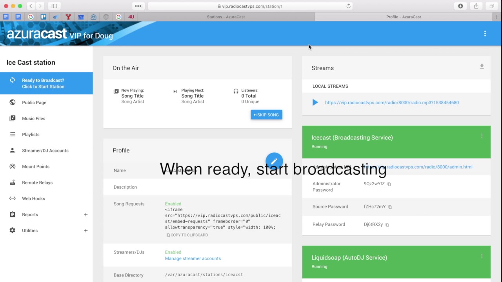
Task: Switch to Profile - AzuraCast tab
Action: pos(404,17)
